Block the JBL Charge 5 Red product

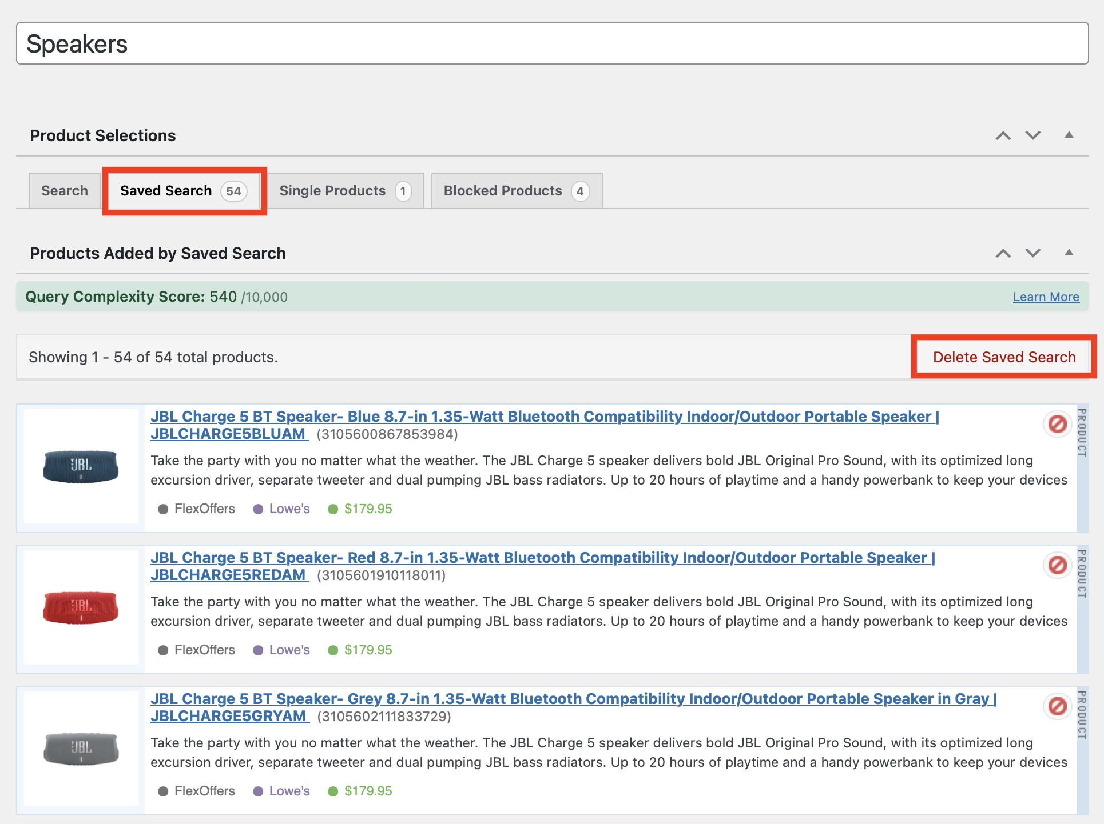click(1057, 565)
